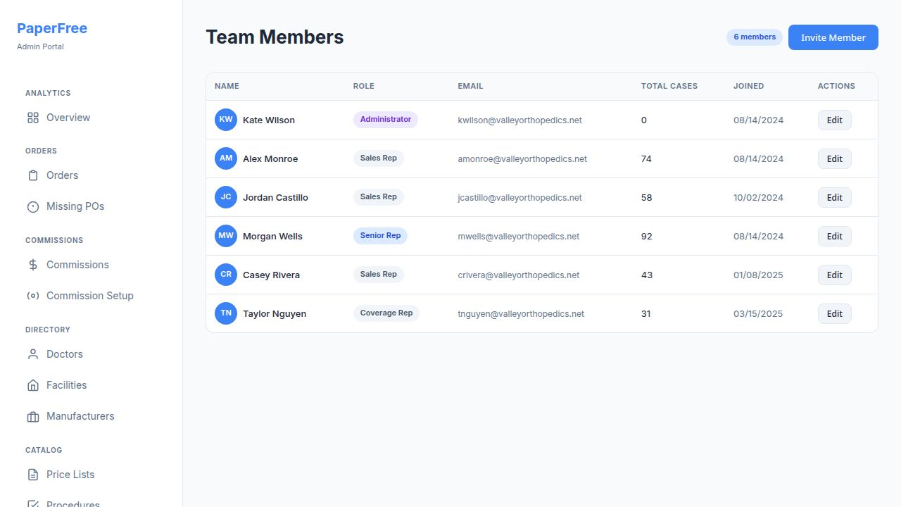Open Orders via the clipboard icon
The width and height of the screenshot is (901, 507).
click(32, 175)
